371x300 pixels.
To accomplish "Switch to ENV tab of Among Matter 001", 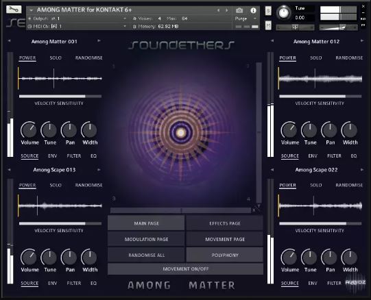I will click(x=52, y=155).
